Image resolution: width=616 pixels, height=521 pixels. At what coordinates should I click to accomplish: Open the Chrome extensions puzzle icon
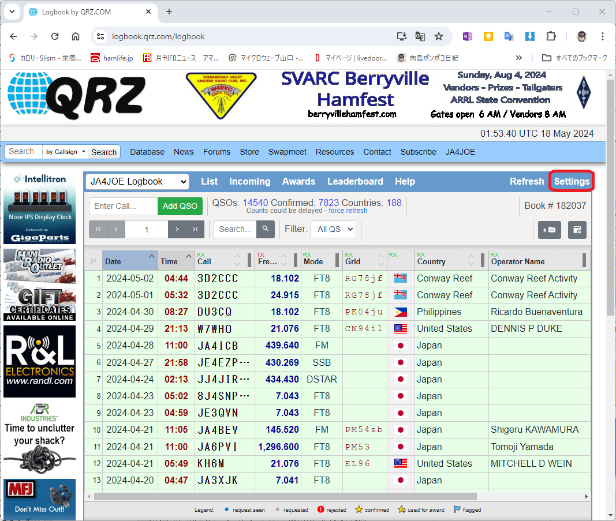[551, 36]
